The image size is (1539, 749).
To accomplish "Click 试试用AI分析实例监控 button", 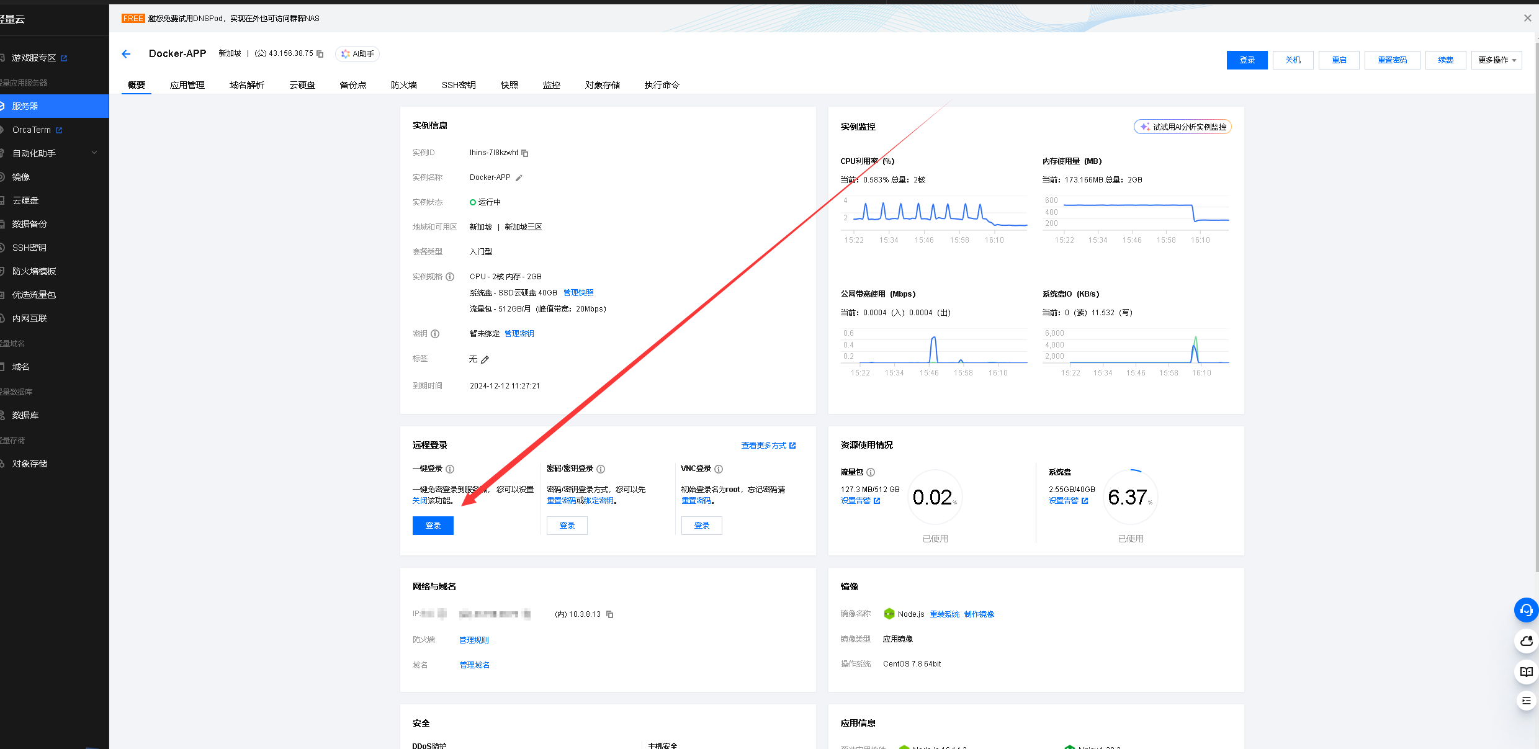I will tap(1182, 127).
